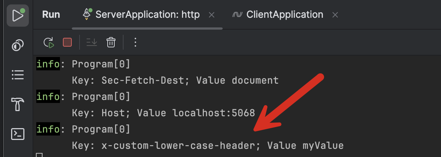Open the vertical three-dots more options menu
The height and width of the screenshot is (157, 441).
(x=135, y=43)
